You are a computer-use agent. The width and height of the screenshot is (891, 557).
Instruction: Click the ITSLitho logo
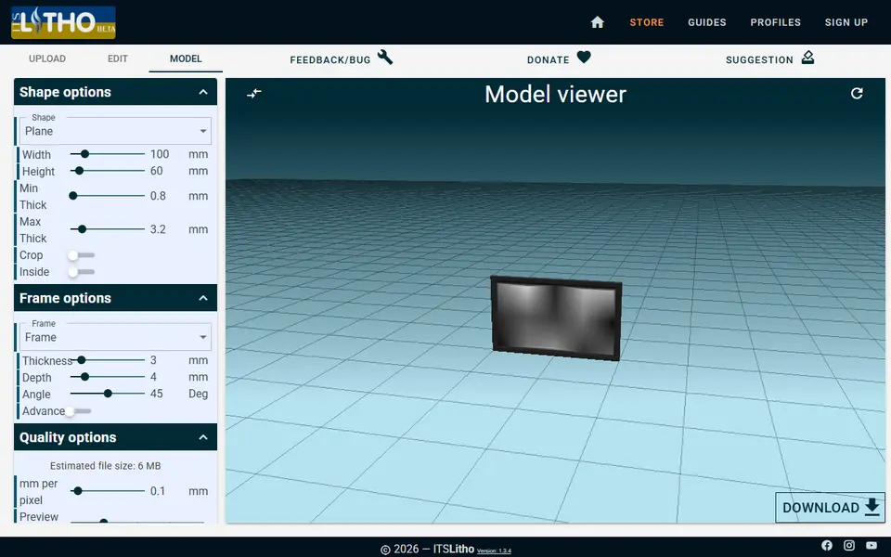[63, 22]
